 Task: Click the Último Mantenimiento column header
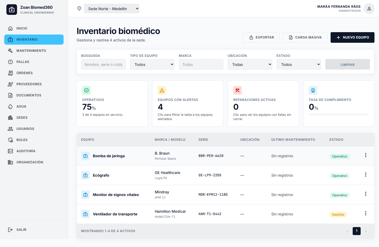[x=293, y=140]
